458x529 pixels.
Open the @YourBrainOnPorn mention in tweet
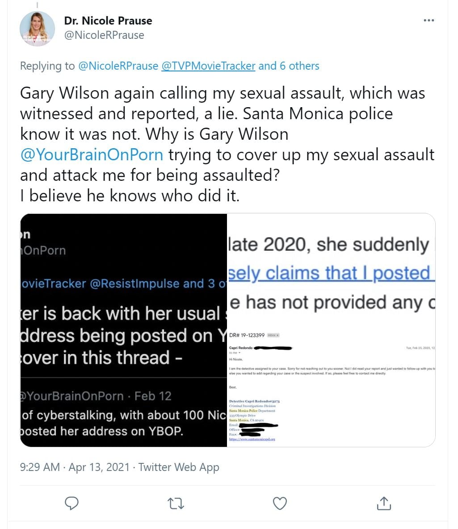(x=92, y=154)
